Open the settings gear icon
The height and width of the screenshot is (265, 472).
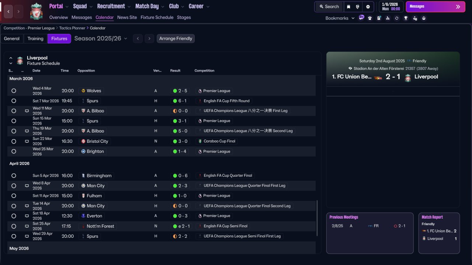(x=368, y=7)
